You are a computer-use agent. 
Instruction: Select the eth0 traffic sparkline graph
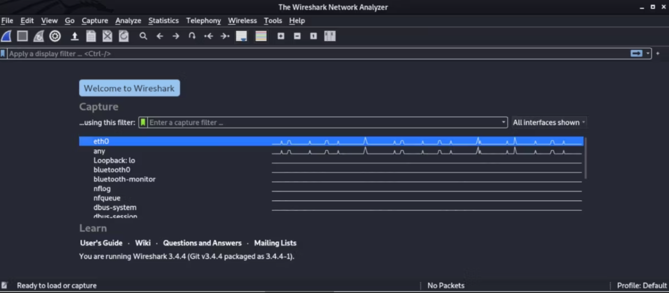(425, 141)
